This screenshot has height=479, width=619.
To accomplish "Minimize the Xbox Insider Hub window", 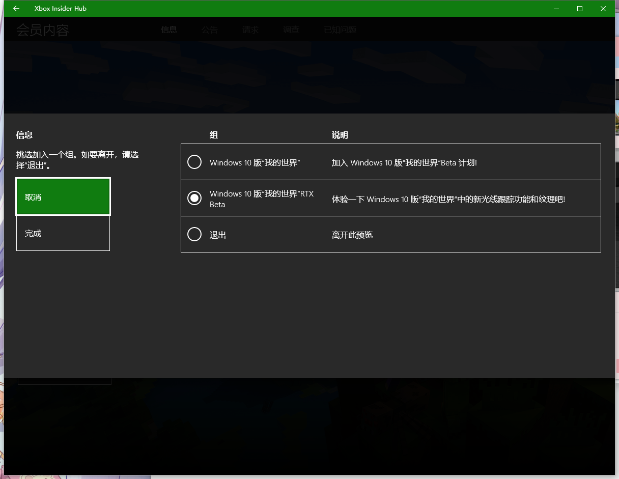I will point(556,9).
